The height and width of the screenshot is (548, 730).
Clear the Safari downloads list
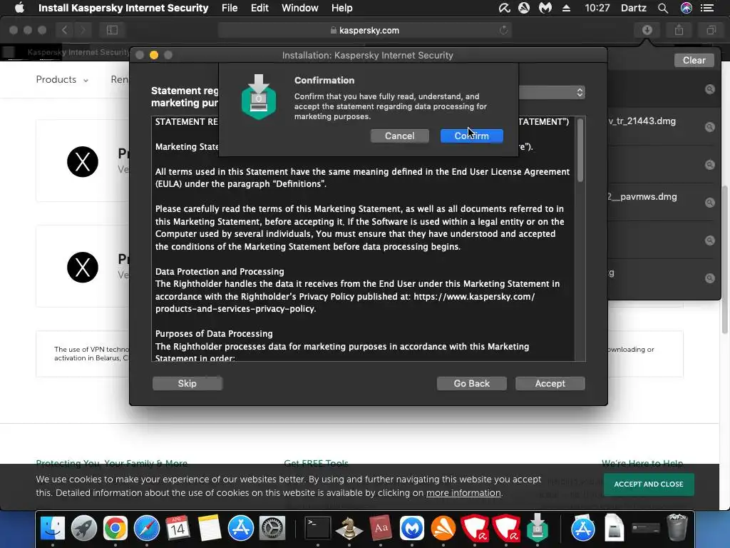694,60
